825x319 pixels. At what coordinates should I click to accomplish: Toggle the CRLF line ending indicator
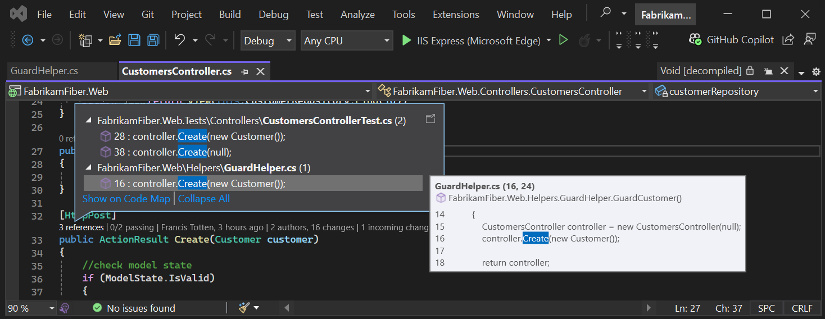(802, 308)
